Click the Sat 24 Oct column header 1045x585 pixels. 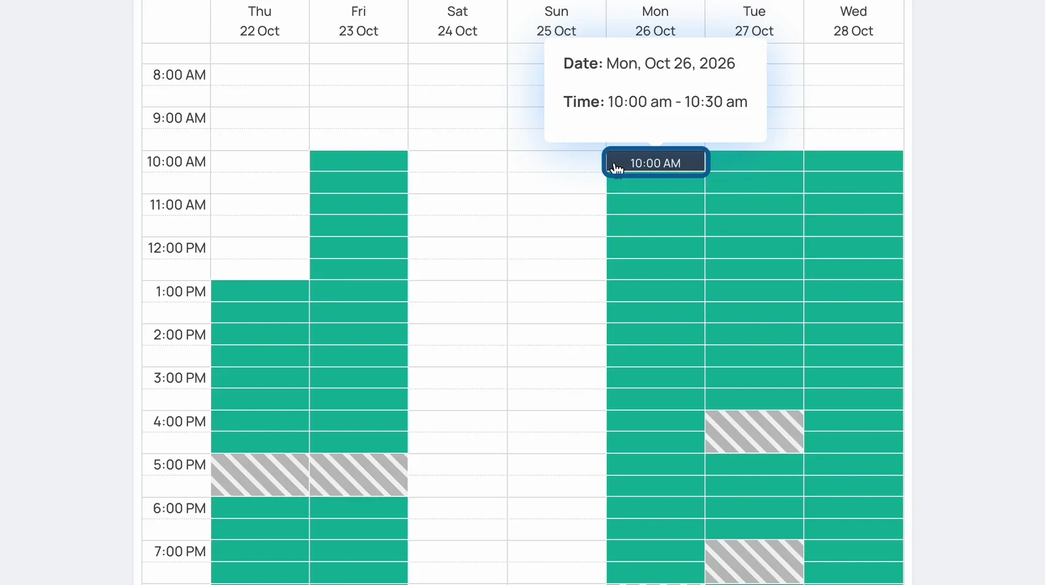click(x=457, y=21)
